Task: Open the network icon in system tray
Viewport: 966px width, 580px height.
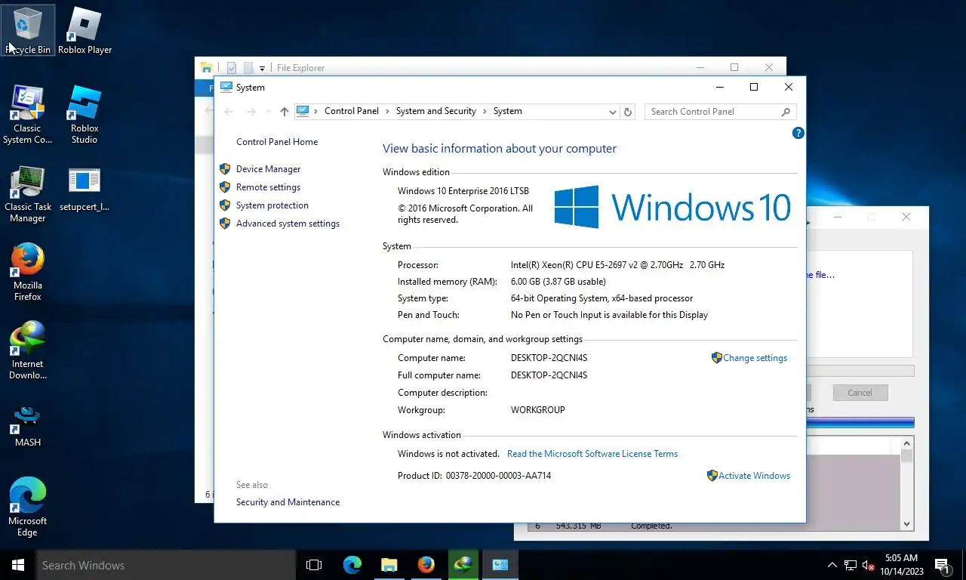Action: point(851,565)
